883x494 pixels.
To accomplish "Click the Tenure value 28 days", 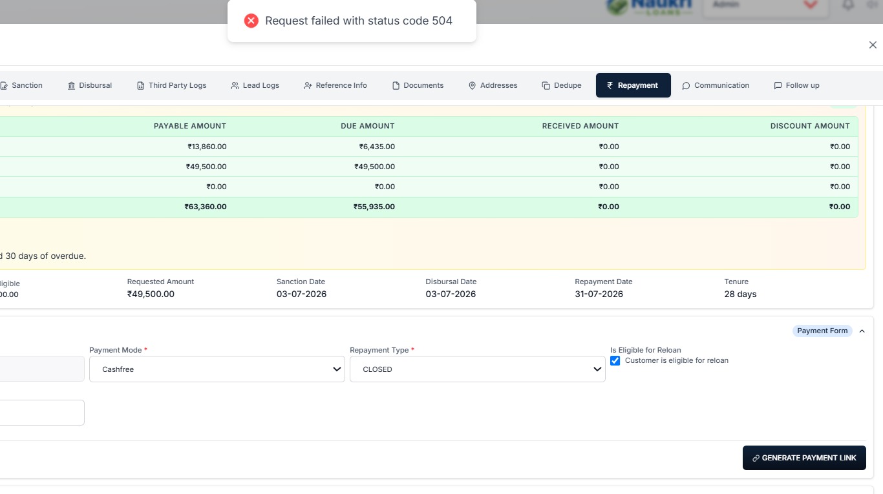I will 740,294.
